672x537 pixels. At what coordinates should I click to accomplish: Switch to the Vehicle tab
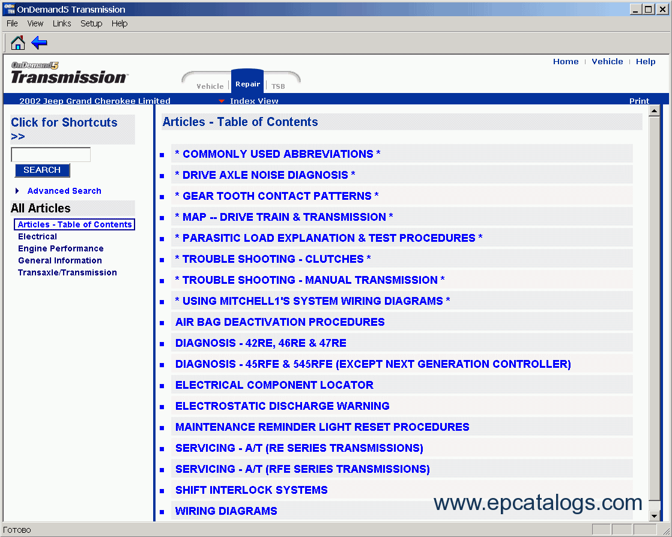pos(210,86)
